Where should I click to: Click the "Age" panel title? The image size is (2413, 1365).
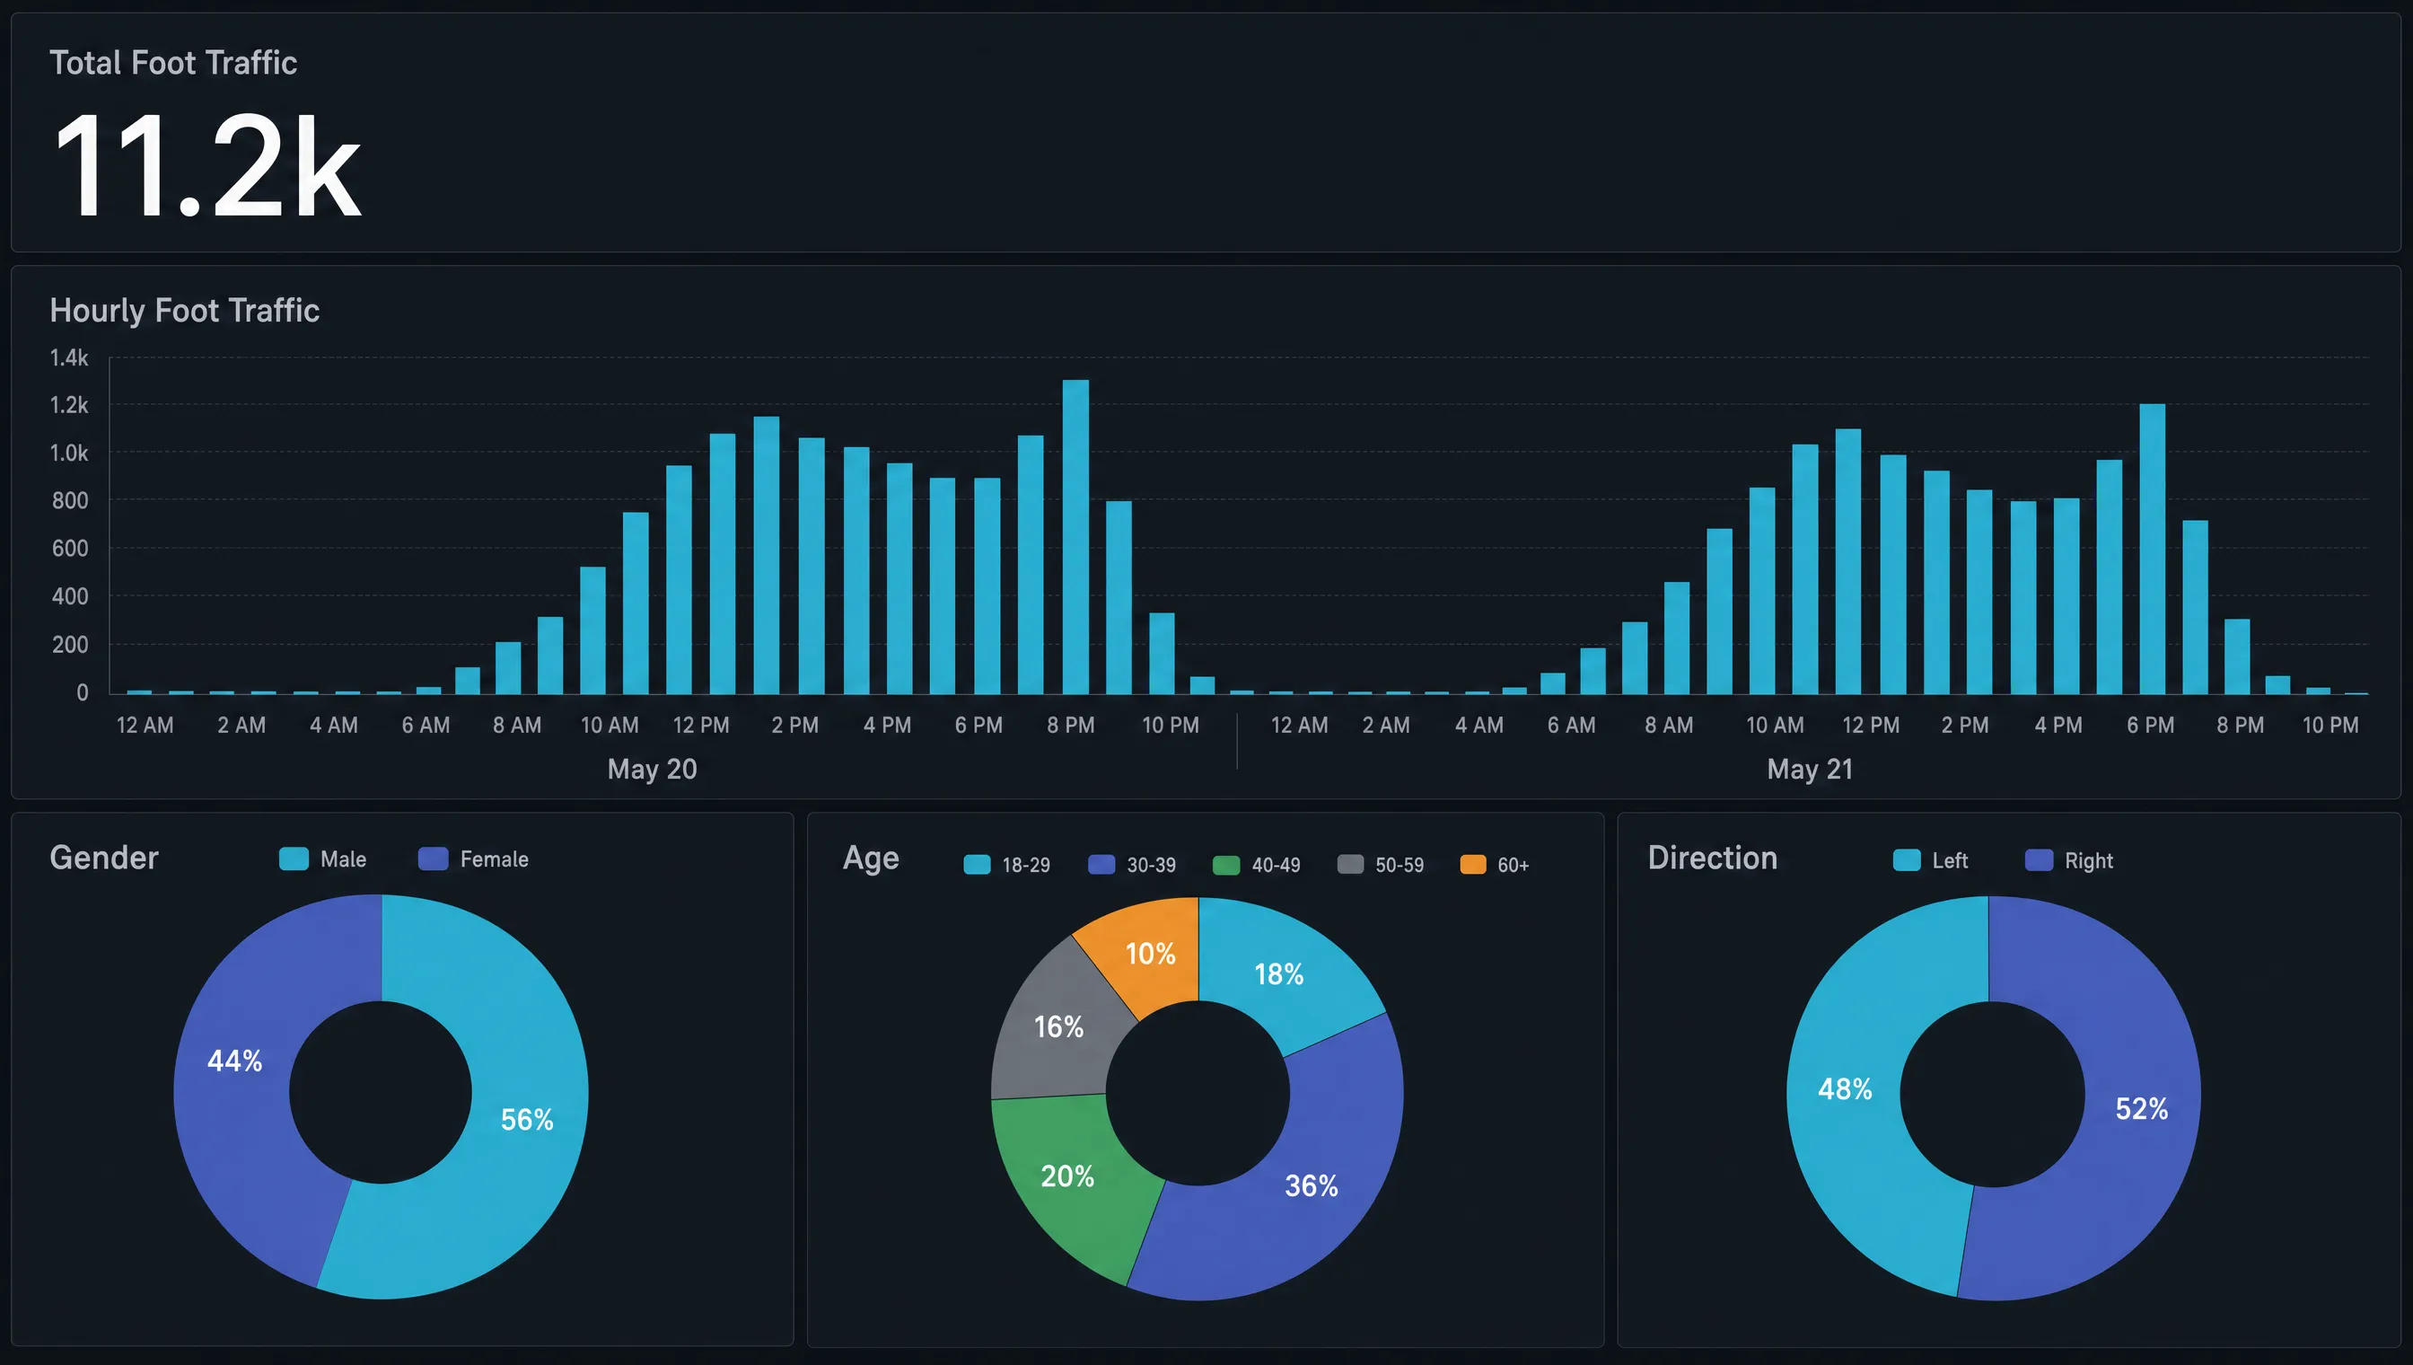coord(871,859)
